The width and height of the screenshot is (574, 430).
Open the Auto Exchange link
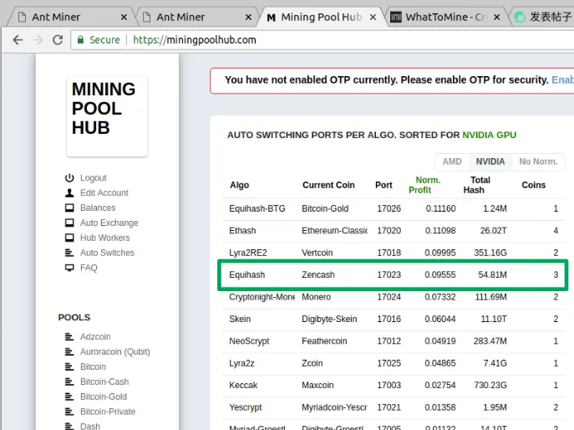point(109,223)
